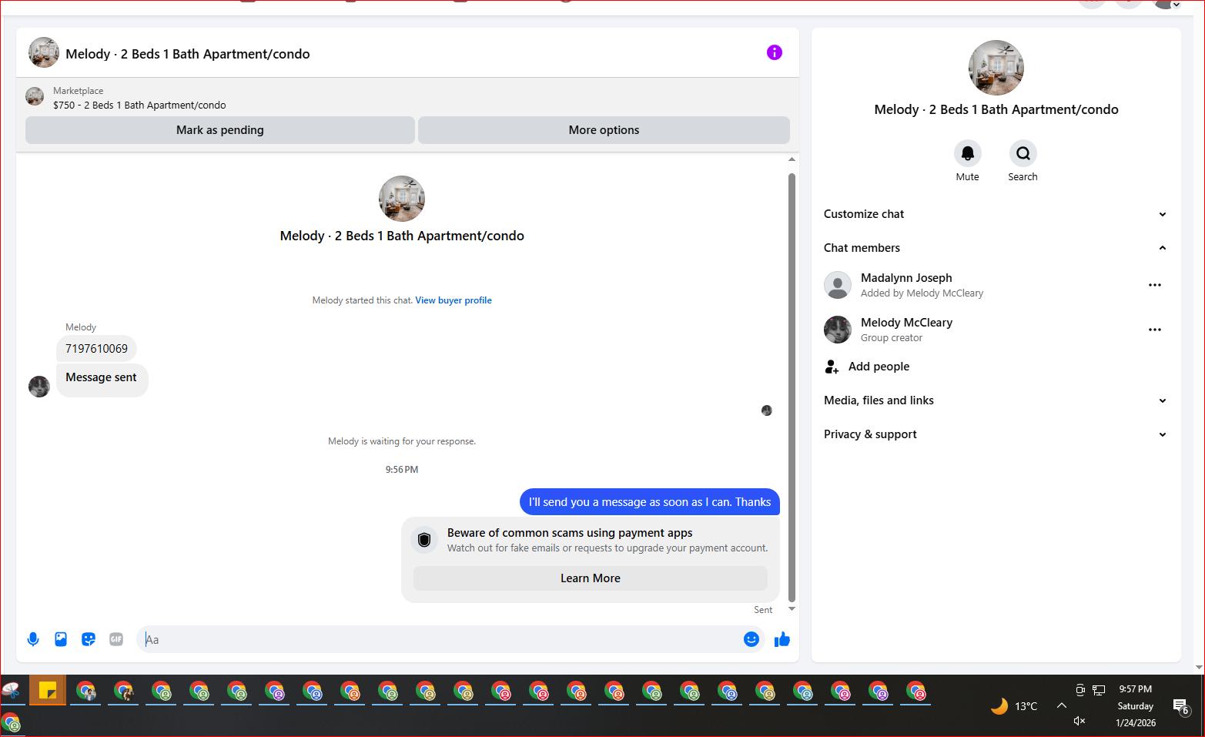Click 'Beware of common scams' heading

coord(570,533)
